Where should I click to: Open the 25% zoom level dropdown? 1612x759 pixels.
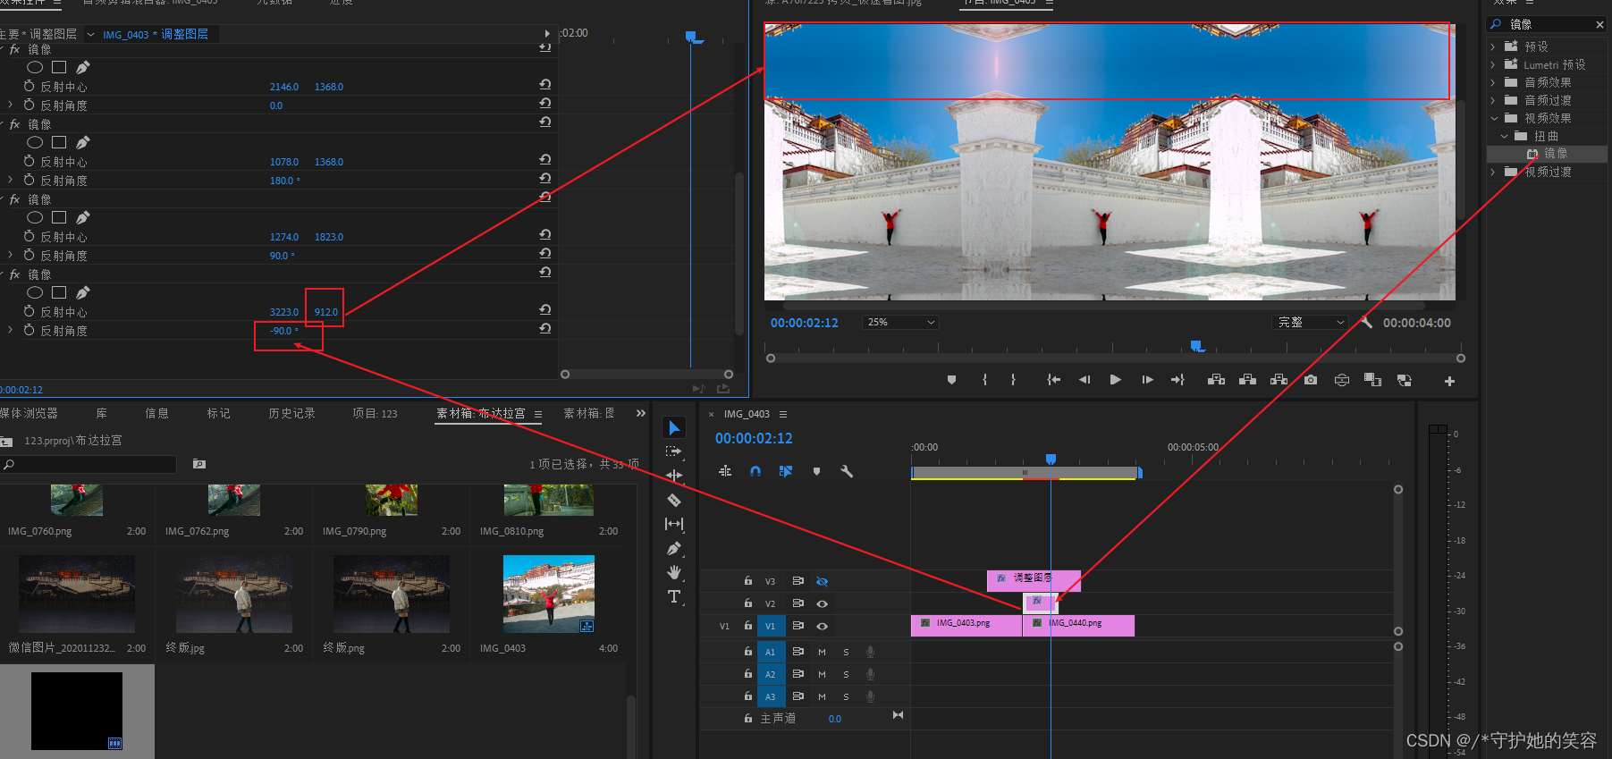point(899,322)
